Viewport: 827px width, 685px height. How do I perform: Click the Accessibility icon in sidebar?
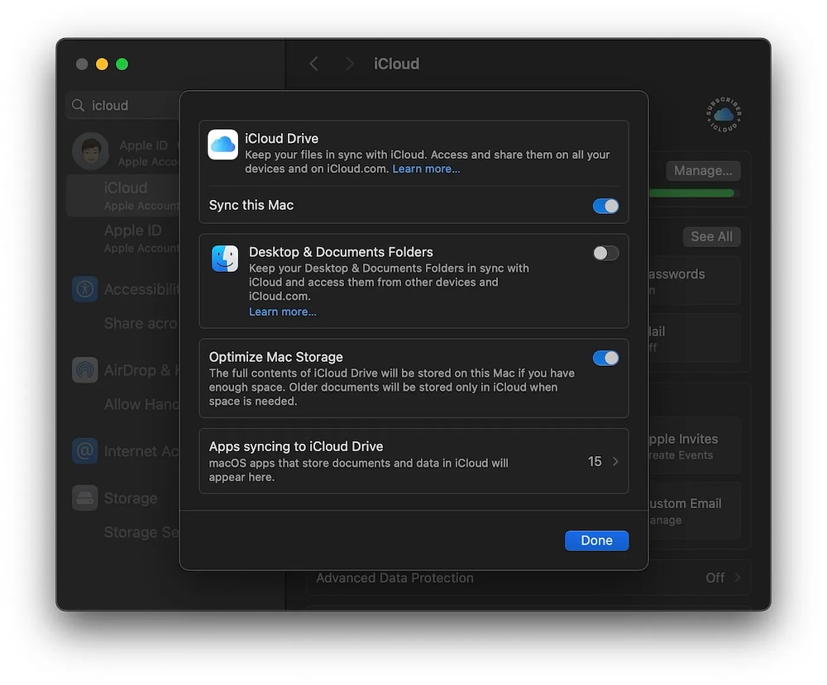[x=85, y=289]
